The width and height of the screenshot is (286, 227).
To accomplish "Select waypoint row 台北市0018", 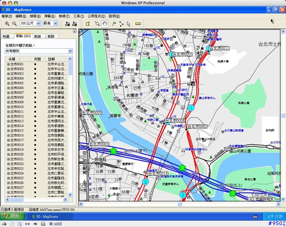I will pos(36,145).
